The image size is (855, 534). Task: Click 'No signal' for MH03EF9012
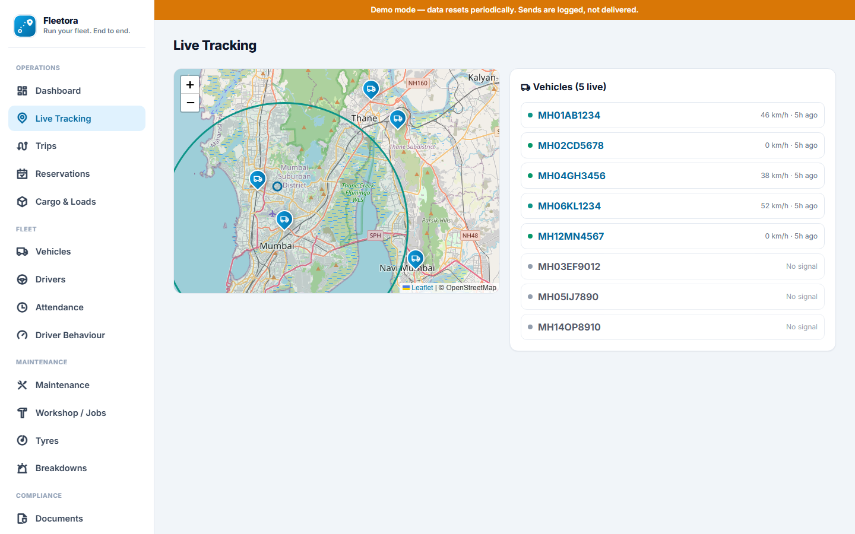(802, 266)
